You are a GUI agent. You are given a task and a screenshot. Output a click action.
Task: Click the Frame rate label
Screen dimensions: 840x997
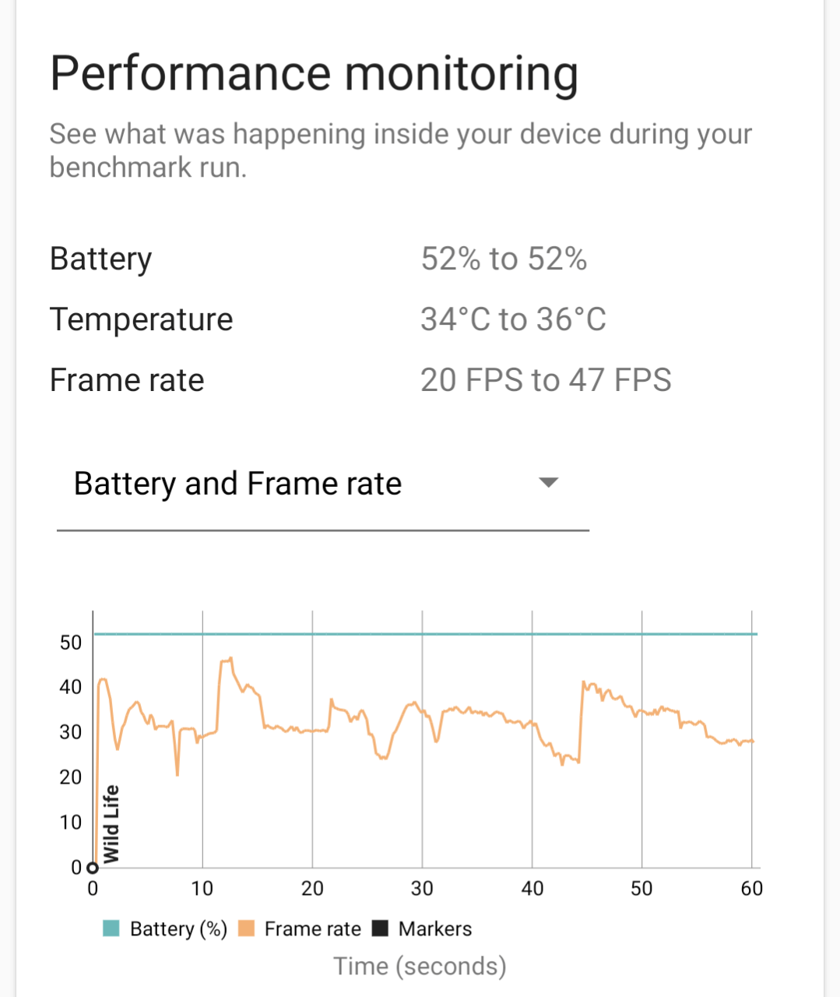click(x=127, y=379)
